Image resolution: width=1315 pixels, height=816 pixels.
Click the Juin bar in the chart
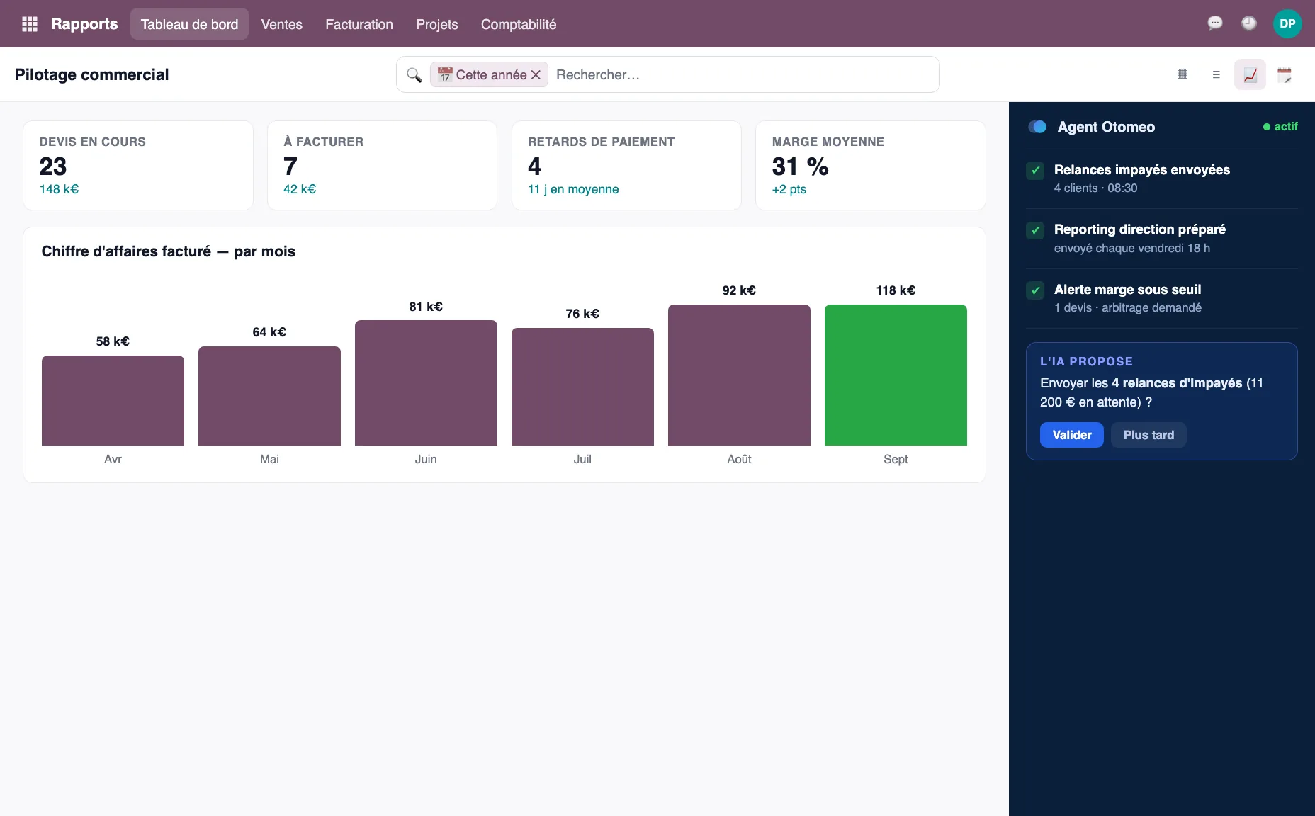tap(426, 382)
